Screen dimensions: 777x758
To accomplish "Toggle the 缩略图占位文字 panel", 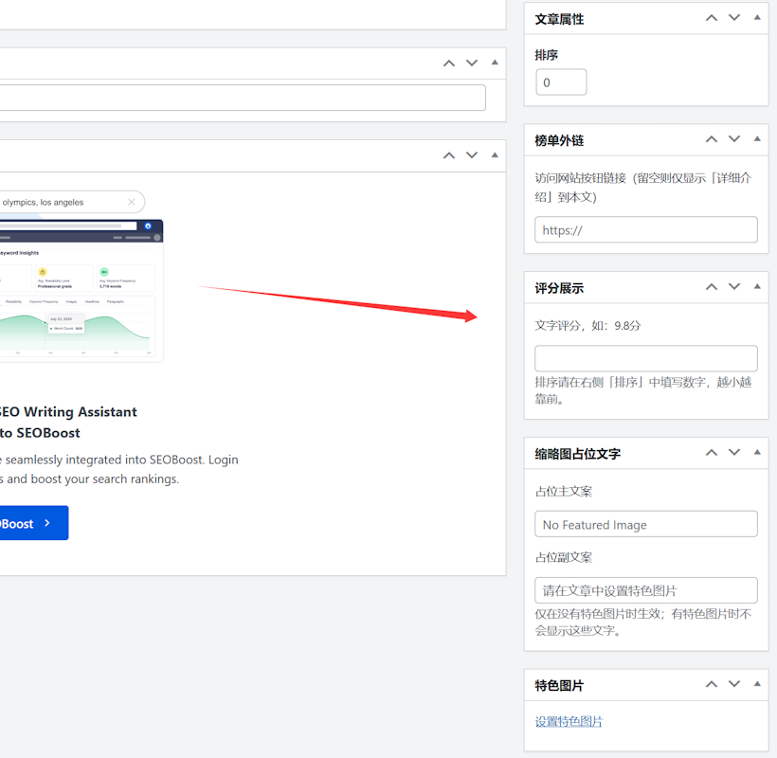I will (756, 453).
